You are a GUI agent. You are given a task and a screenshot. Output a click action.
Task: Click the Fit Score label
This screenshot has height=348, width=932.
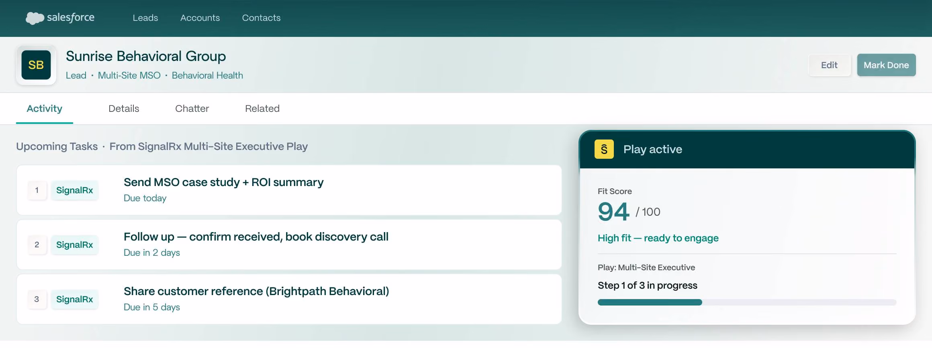[615, 191]
